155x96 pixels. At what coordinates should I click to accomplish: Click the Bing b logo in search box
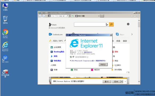(x=107, y=24)
